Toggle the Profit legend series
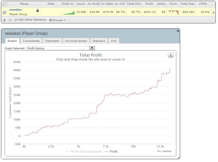The image size is (218, 162). click(x=111, y=151)
